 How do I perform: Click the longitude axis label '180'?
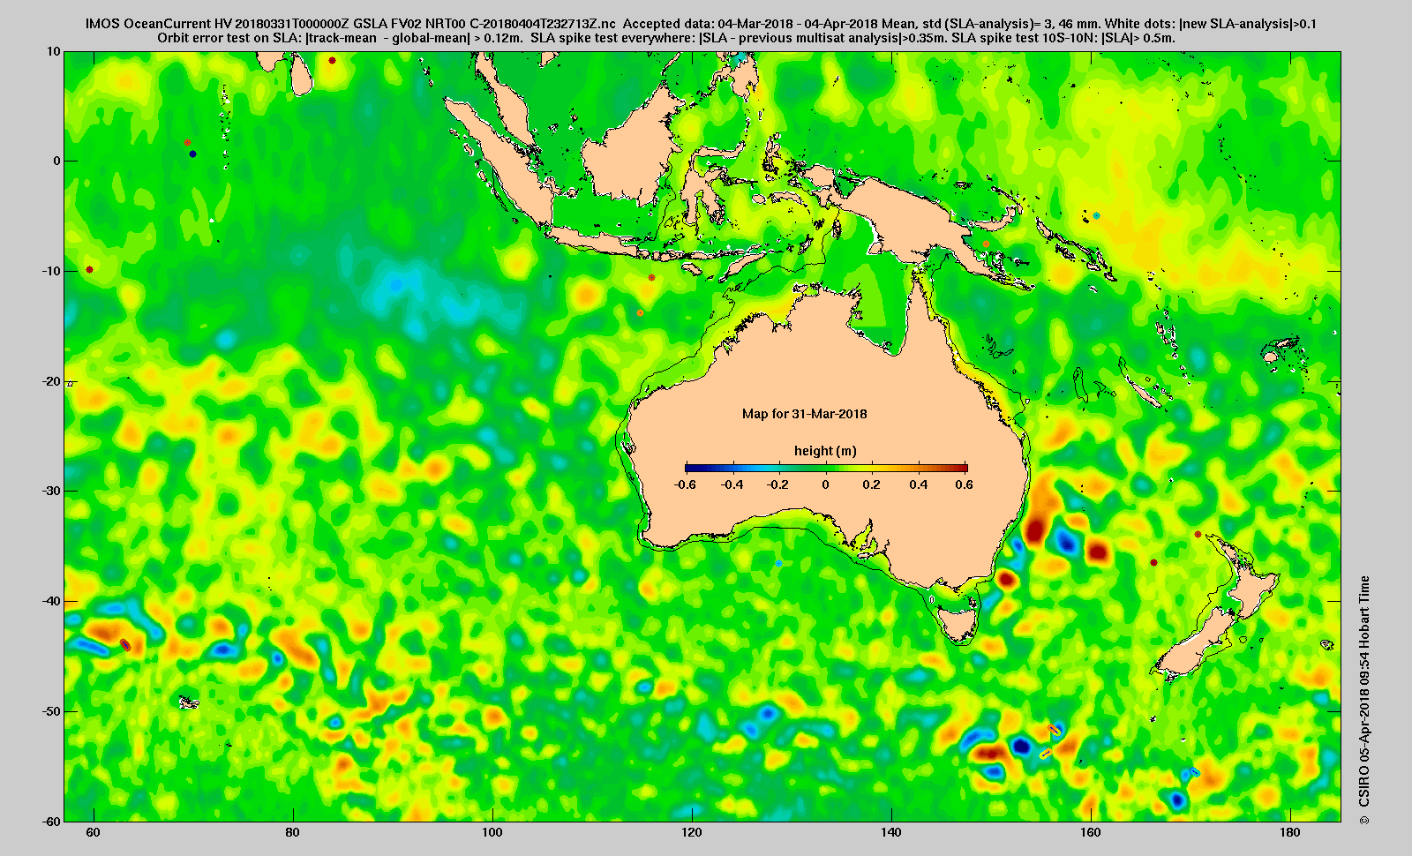(x=1290, y=833)
